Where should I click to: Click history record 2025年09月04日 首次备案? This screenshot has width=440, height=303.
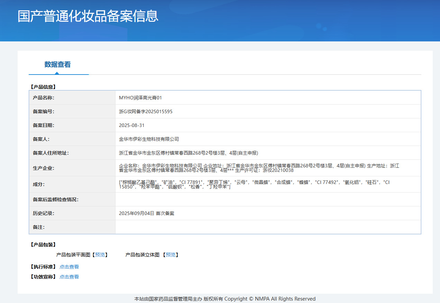(x=147, y=213)
